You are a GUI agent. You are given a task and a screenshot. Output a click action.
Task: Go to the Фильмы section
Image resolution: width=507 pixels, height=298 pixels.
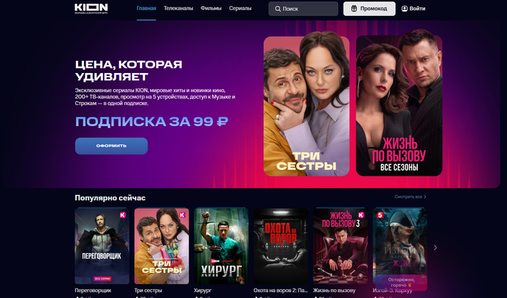[x=211, y=9]
